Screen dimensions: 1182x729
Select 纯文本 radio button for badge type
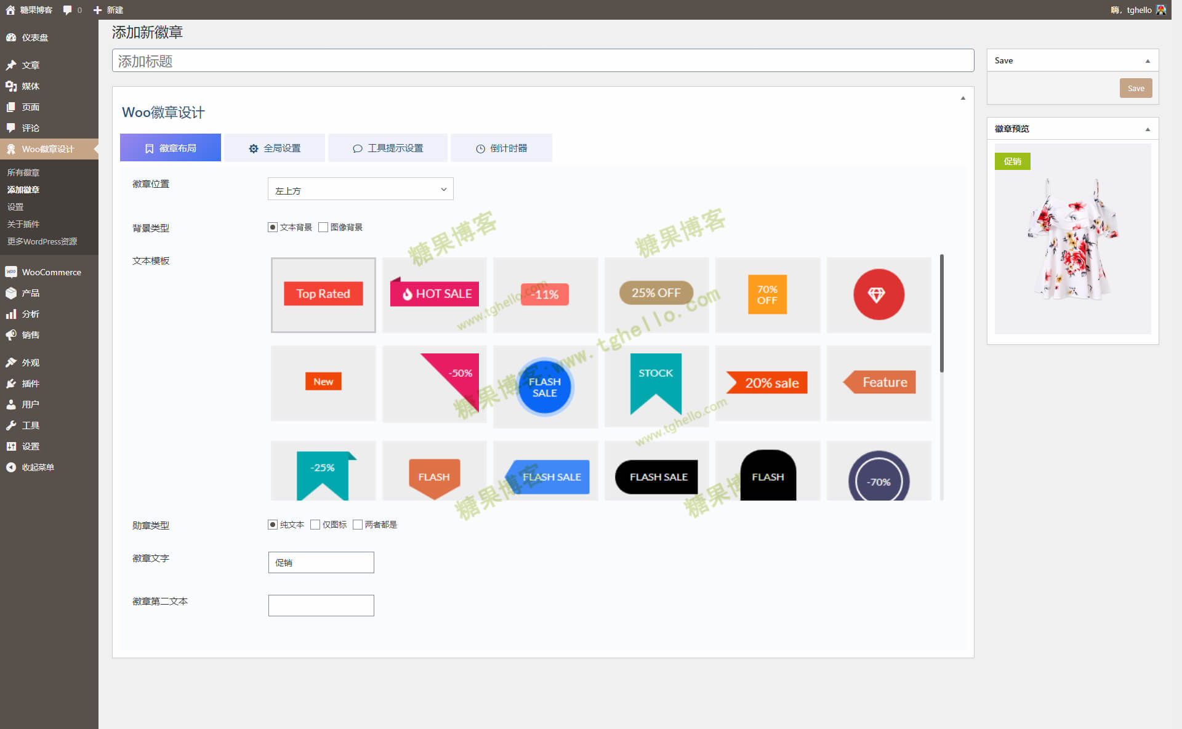pos(271,525)
